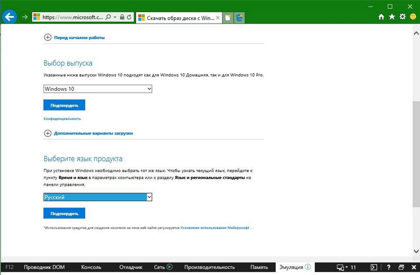420x275 pixels.
Task: Switch to the Сеть tab
Action: [x=159, y=267]
